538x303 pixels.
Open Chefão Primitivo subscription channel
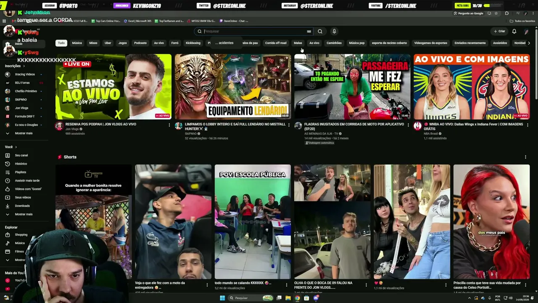point(25,91)
